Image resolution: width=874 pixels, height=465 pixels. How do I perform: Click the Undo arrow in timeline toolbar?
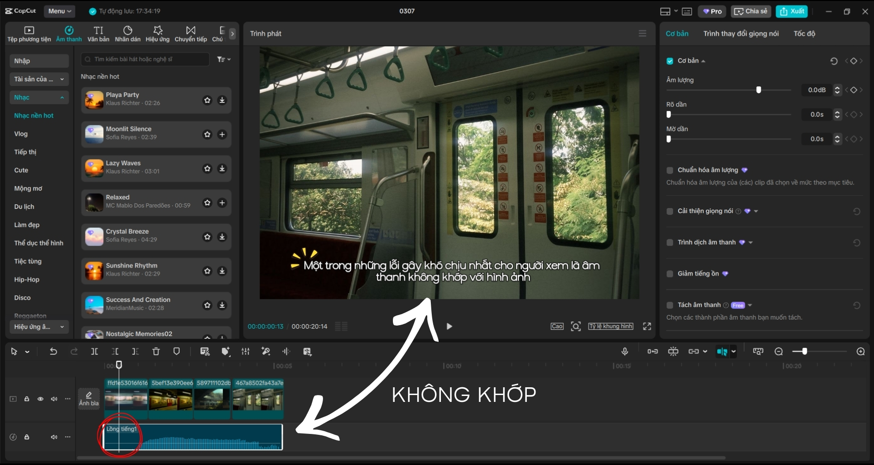53,352
